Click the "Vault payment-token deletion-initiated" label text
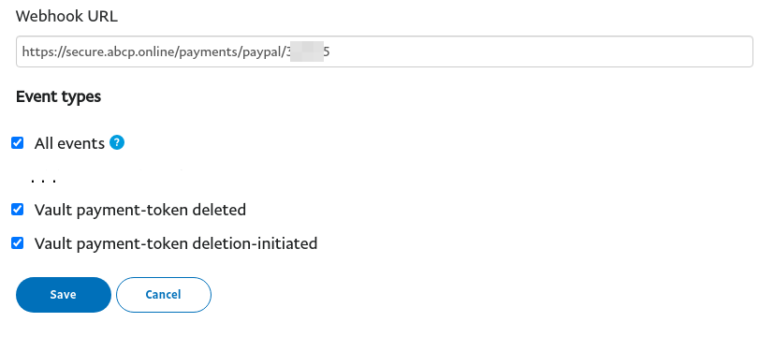The height and width of the screenshot is (337, 774). coord(176,243)
